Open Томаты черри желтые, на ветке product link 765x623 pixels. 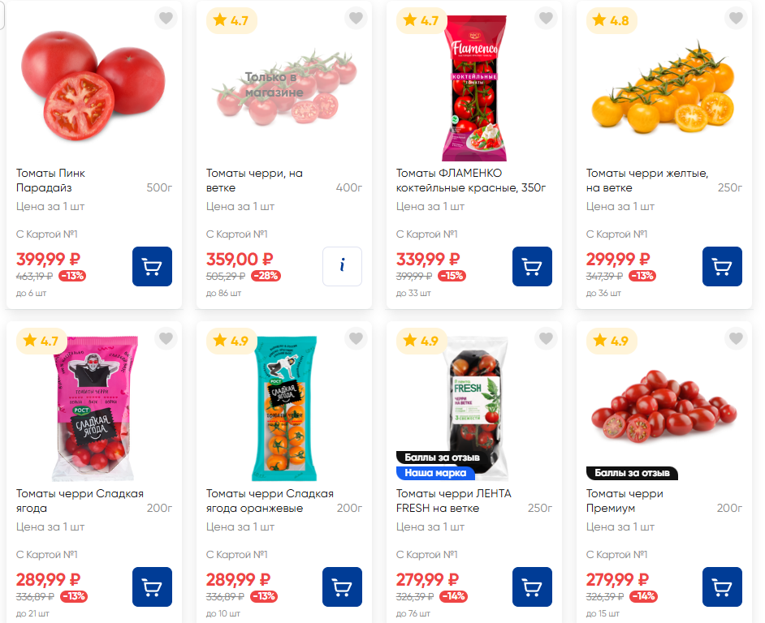[646, 180]
